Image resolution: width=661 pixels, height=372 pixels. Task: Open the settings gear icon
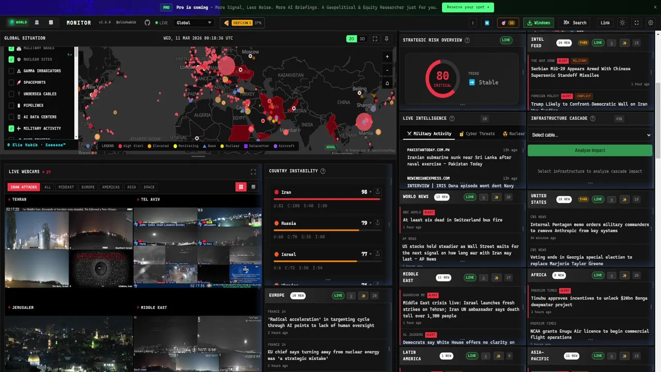pyautogui.click(x=651, y=23)
